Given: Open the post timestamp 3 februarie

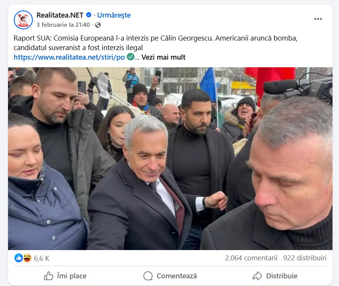Looking at the screenshot, I should click(63, 25).
